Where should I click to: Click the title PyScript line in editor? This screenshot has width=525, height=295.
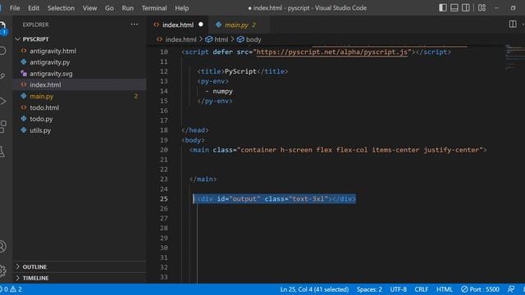(243, 71)
